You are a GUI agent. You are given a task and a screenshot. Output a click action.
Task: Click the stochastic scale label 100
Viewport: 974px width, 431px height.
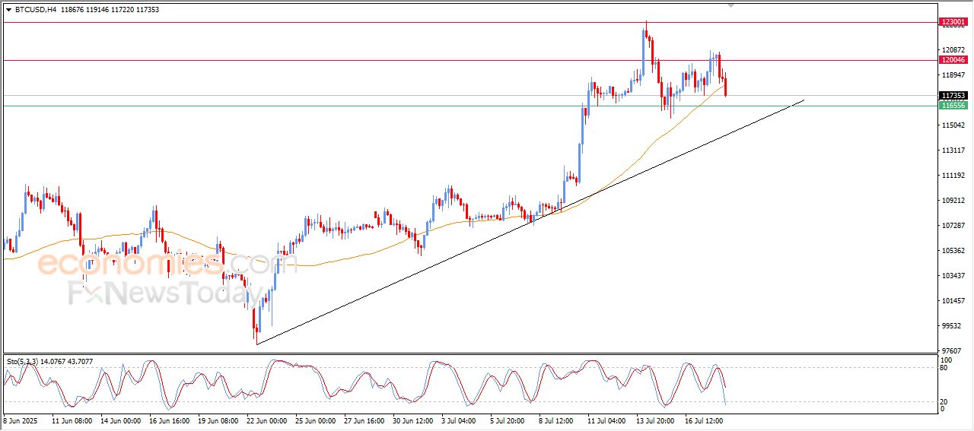(947, 360)
